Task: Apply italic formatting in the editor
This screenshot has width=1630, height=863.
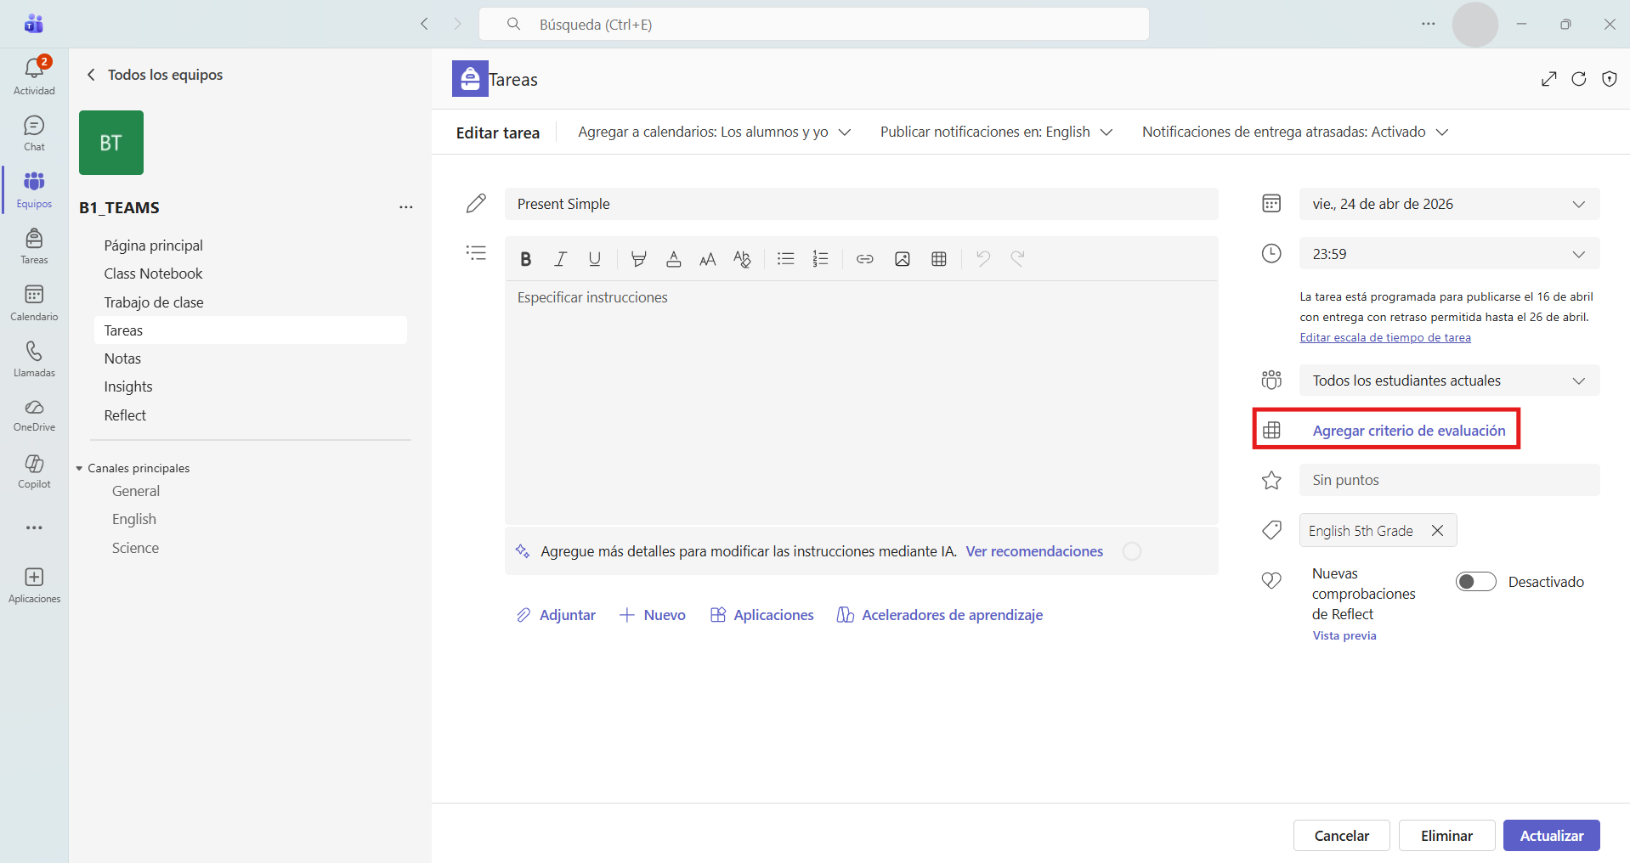Action: [x=560, y=259]
